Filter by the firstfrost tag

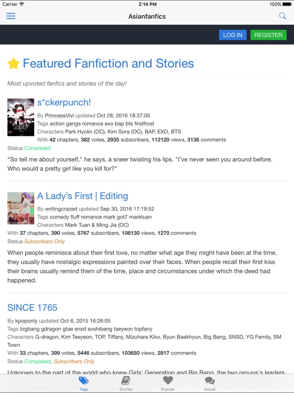point(144,124)
